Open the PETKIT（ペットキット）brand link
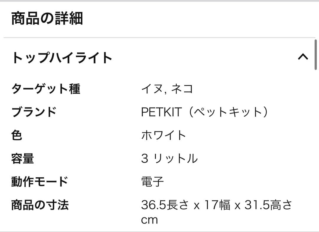 206,112
